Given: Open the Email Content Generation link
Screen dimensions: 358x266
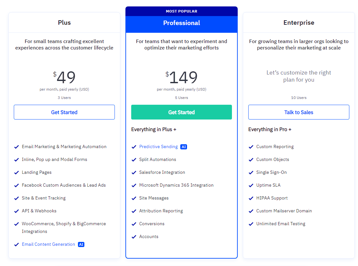Looking at the screenshot, I should [48, 244].
